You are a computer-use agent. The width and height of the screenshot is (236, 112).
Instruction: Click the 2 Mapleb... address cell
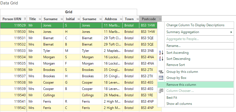[112, 51]
